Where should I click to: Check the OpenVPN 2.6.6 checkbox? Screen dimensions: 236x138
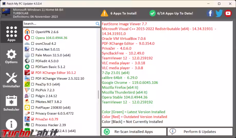tap(33, 32)
